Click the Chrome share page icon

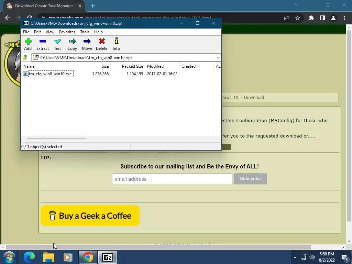(x=287, y=18)
